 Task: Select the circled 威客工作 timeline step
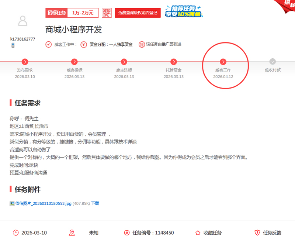point(223,62)
